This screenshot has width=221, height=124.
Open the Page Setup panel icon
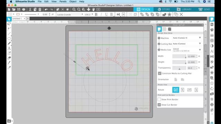tap(212, 19)
